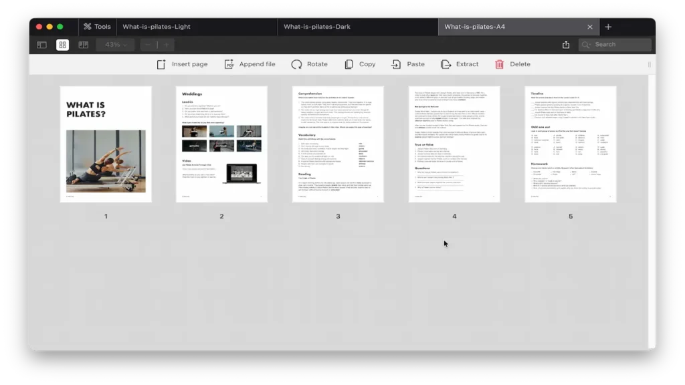The height and width of the screenshot is (385, 685).
Task: Toggle the sidebar panel view
Action: [41, 45]
